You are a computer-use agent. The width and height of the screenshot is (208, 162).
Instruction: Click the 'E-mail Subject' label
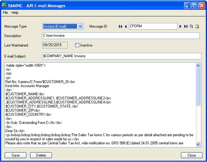[x=15, y=56]
